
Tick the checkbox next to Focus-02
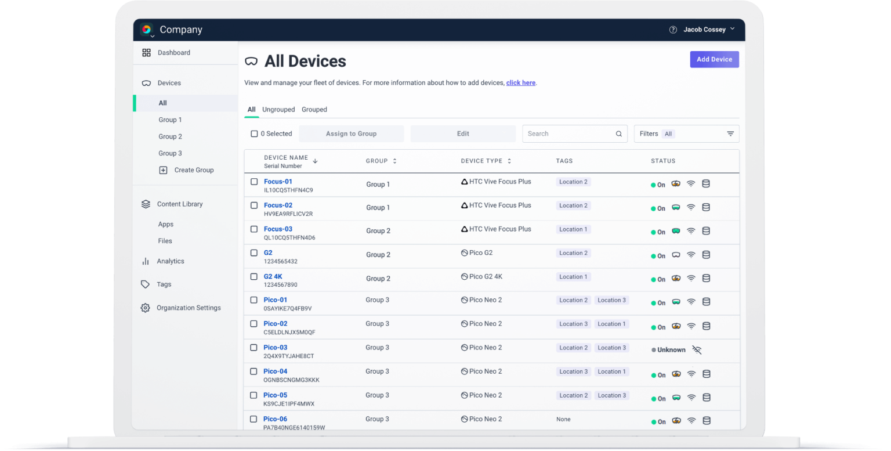pos(254,205)
